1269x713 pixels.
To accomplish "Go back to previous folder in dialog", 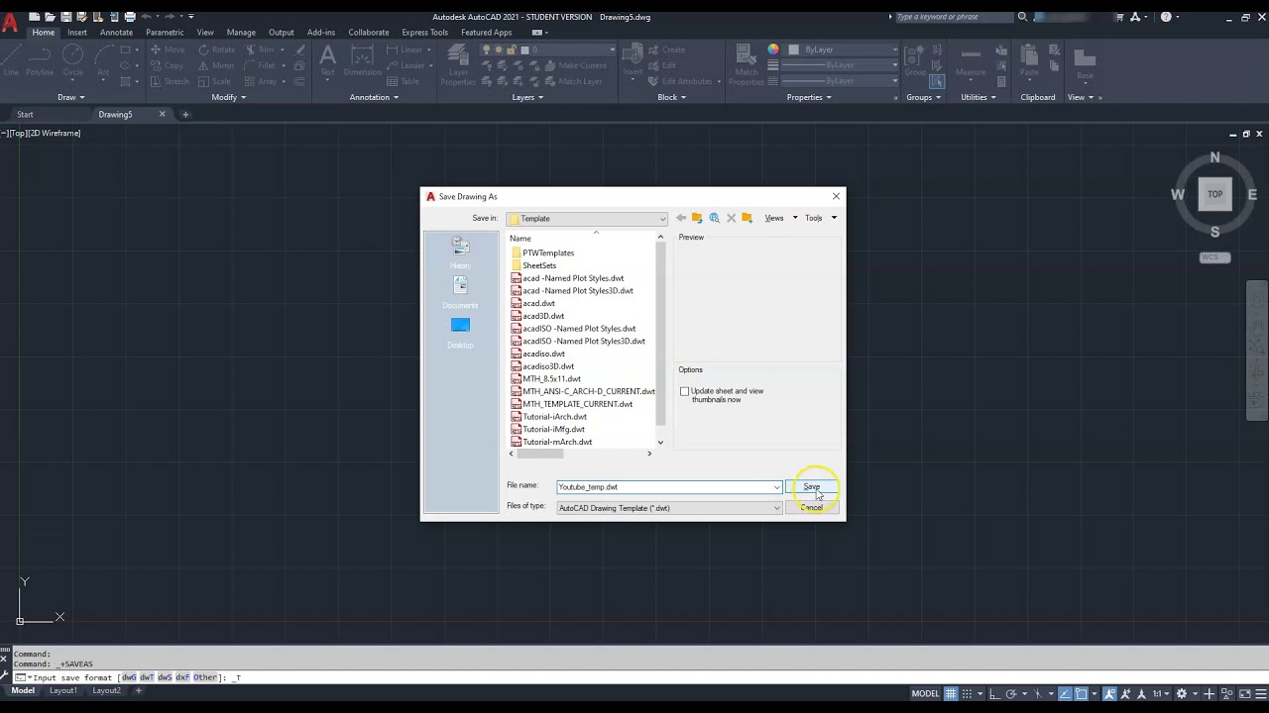I will pyautogui.click(x=681, y=218).
